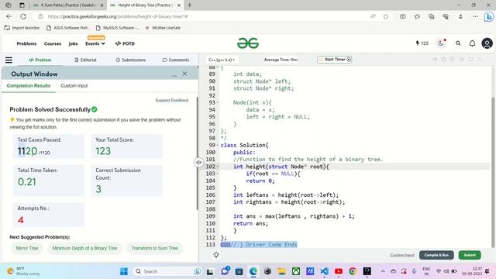Viewport: 496px width, 279px height.
Task: Click editor fullscreen icon in toolbar
Action: pos(480,59)
